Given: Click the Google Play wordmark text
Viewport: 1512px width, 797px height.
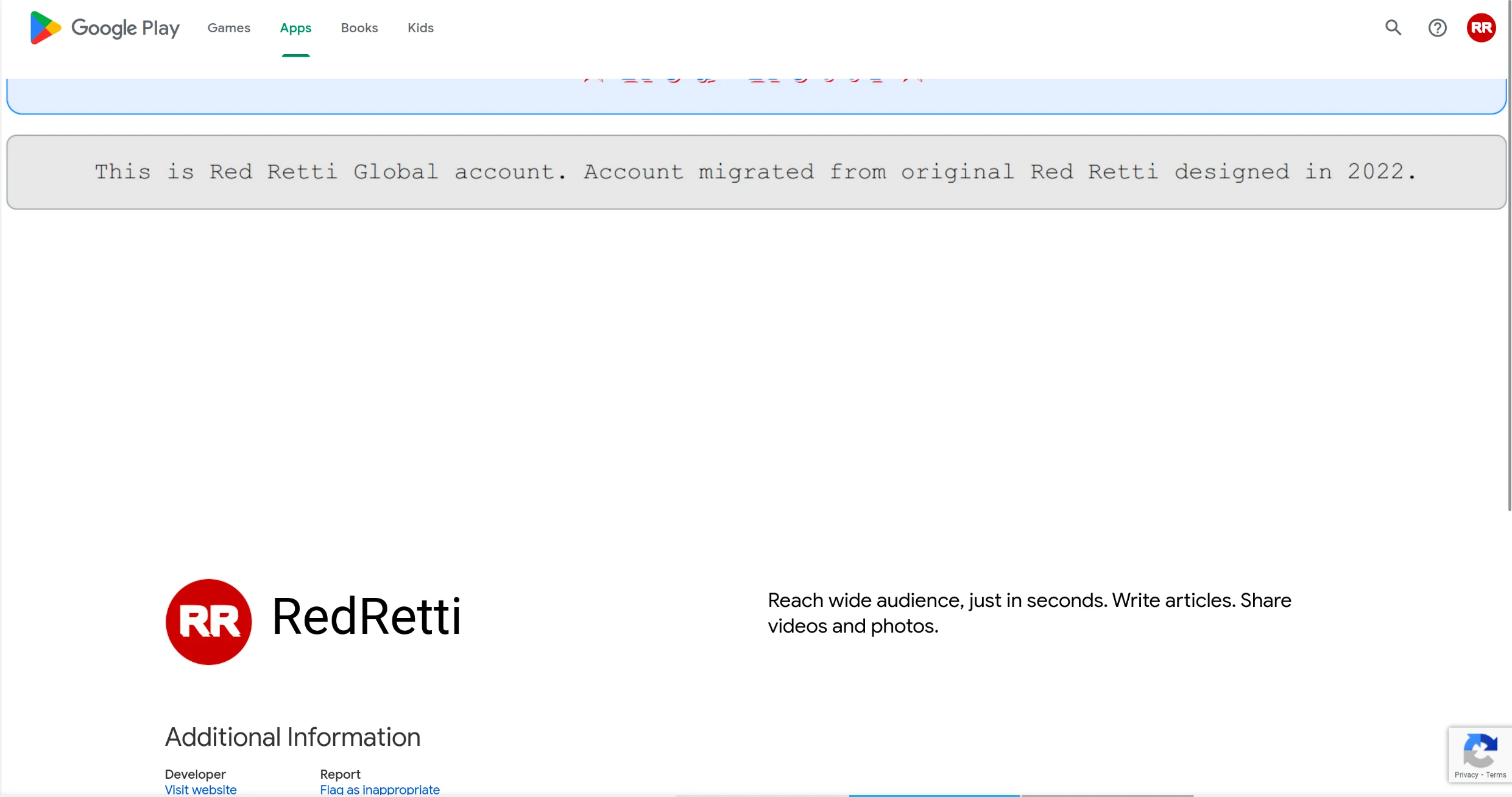Looking at the screenshot, I should pyautogui.click(x=125, y=28).
